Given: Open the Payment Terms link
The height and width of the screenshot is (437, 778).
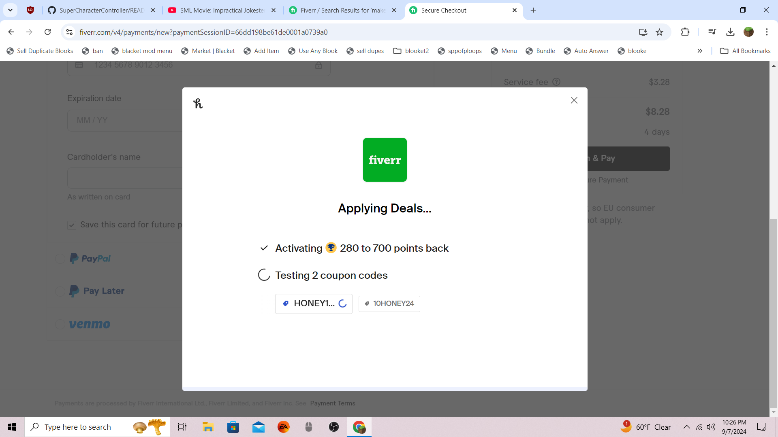Looking at the screenshot, I should tap(332, 403).
